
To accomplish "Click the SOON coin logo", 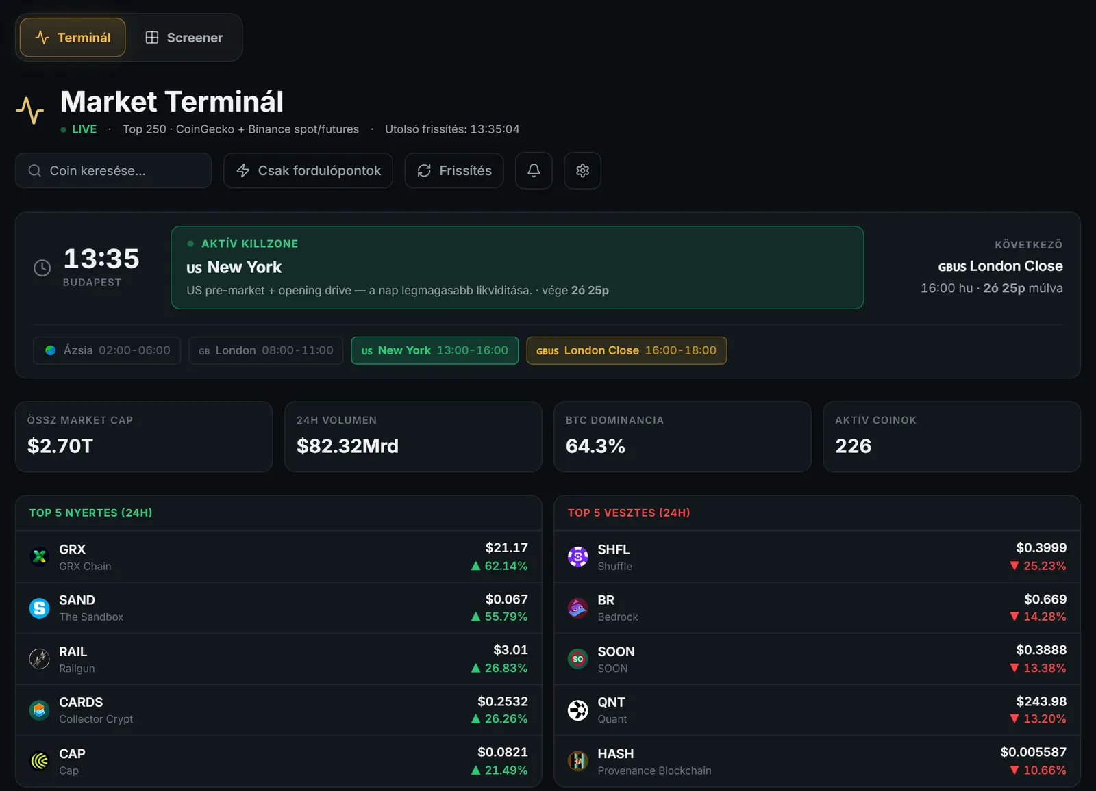I will coord(578,659).
